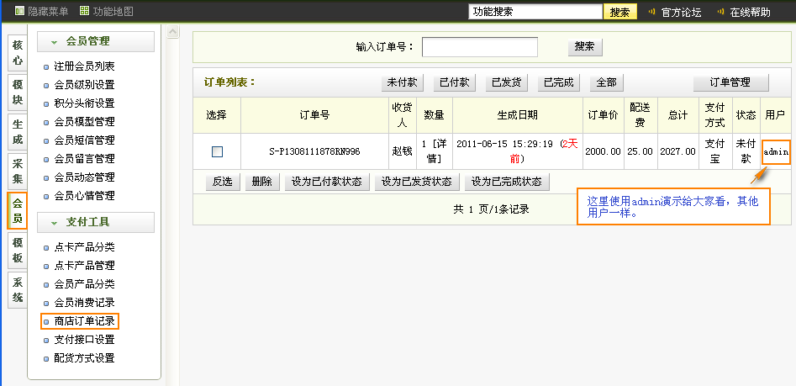Click the 官方论坛 official forum icon

coord(651,12)
